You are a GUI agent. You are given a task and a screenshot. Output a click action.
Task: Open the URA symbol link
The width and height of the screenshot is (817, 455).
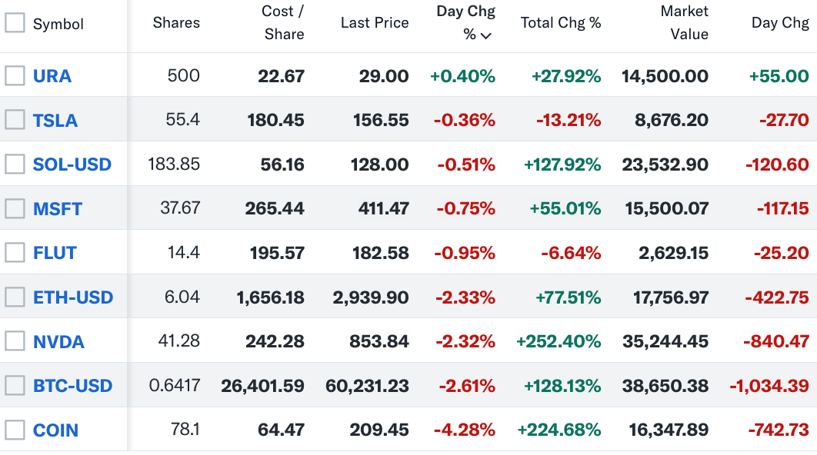(52, 76)
